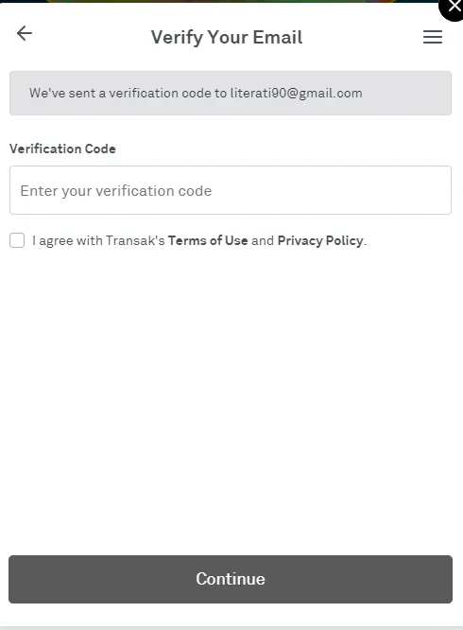The image size is (463, 630).
Task: Click the "I agree with Transak's" label text
Action: click(x=98, y=240)
